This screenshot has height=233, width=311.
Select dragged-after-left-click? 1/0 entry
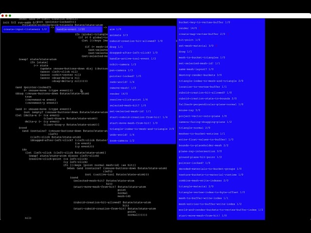[134, 53]
